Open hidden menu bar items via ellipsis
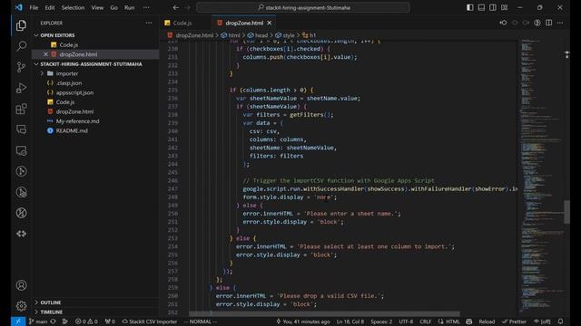This screenshot has width=581, height=326. click(146, 7)
